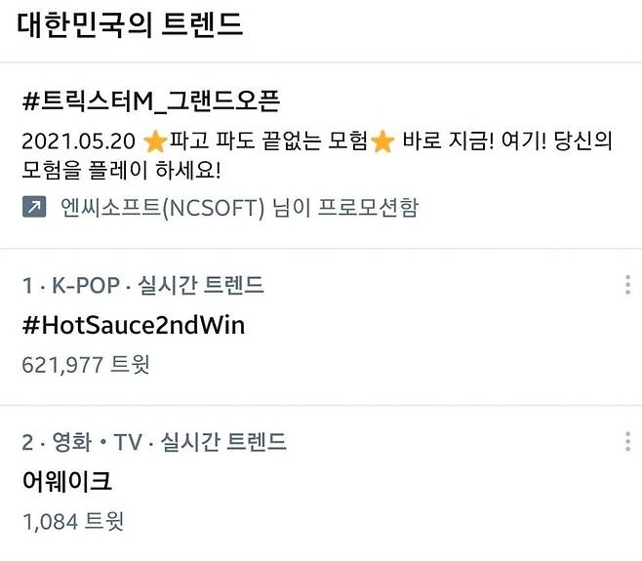Click the 대한민국의 트렌드 header
This screenshot has width=642, height=561.
click(130, 25)
